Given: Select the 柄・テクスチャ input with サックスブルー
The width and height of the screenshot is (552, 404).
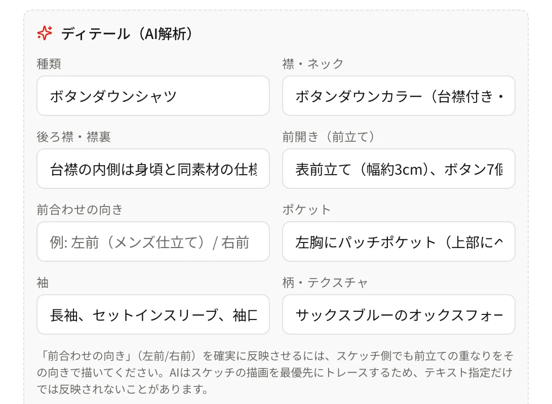Looking at the screenshot, I should point(399,314).
